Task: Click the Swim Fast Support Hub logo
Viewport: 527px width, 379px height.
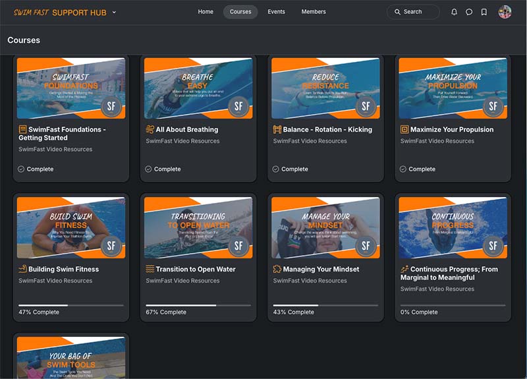Action: 60,13
